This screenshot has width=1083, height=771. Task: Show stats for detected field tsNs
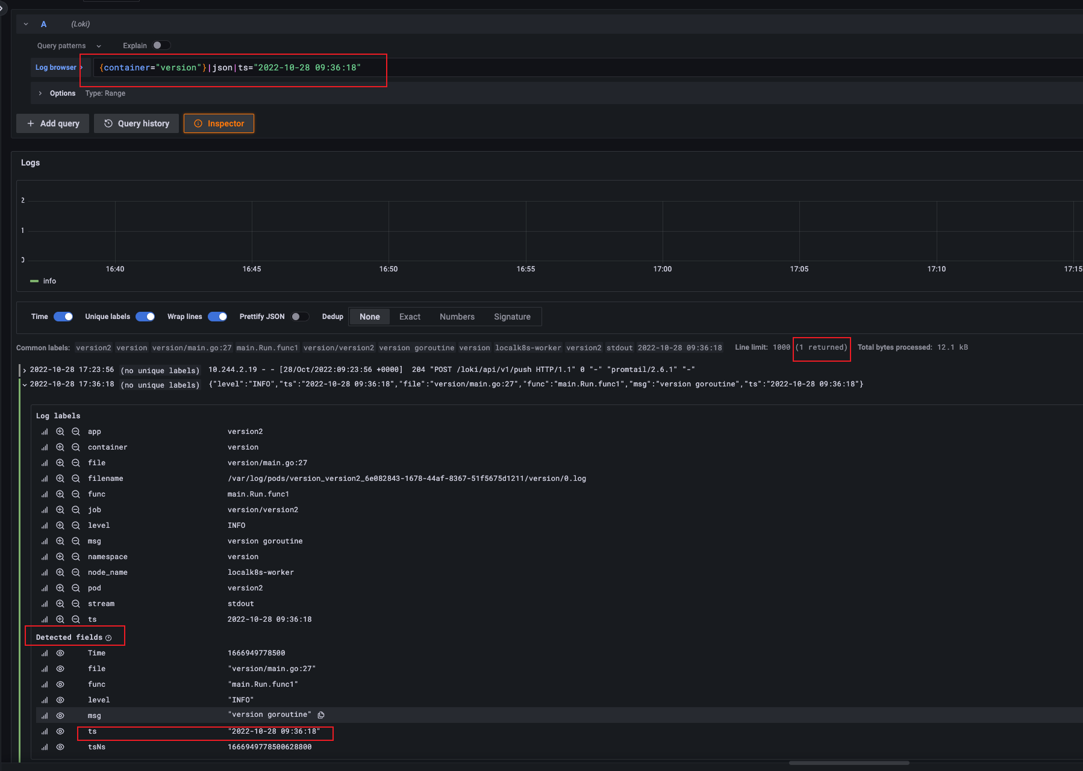(x=45, y=747)
